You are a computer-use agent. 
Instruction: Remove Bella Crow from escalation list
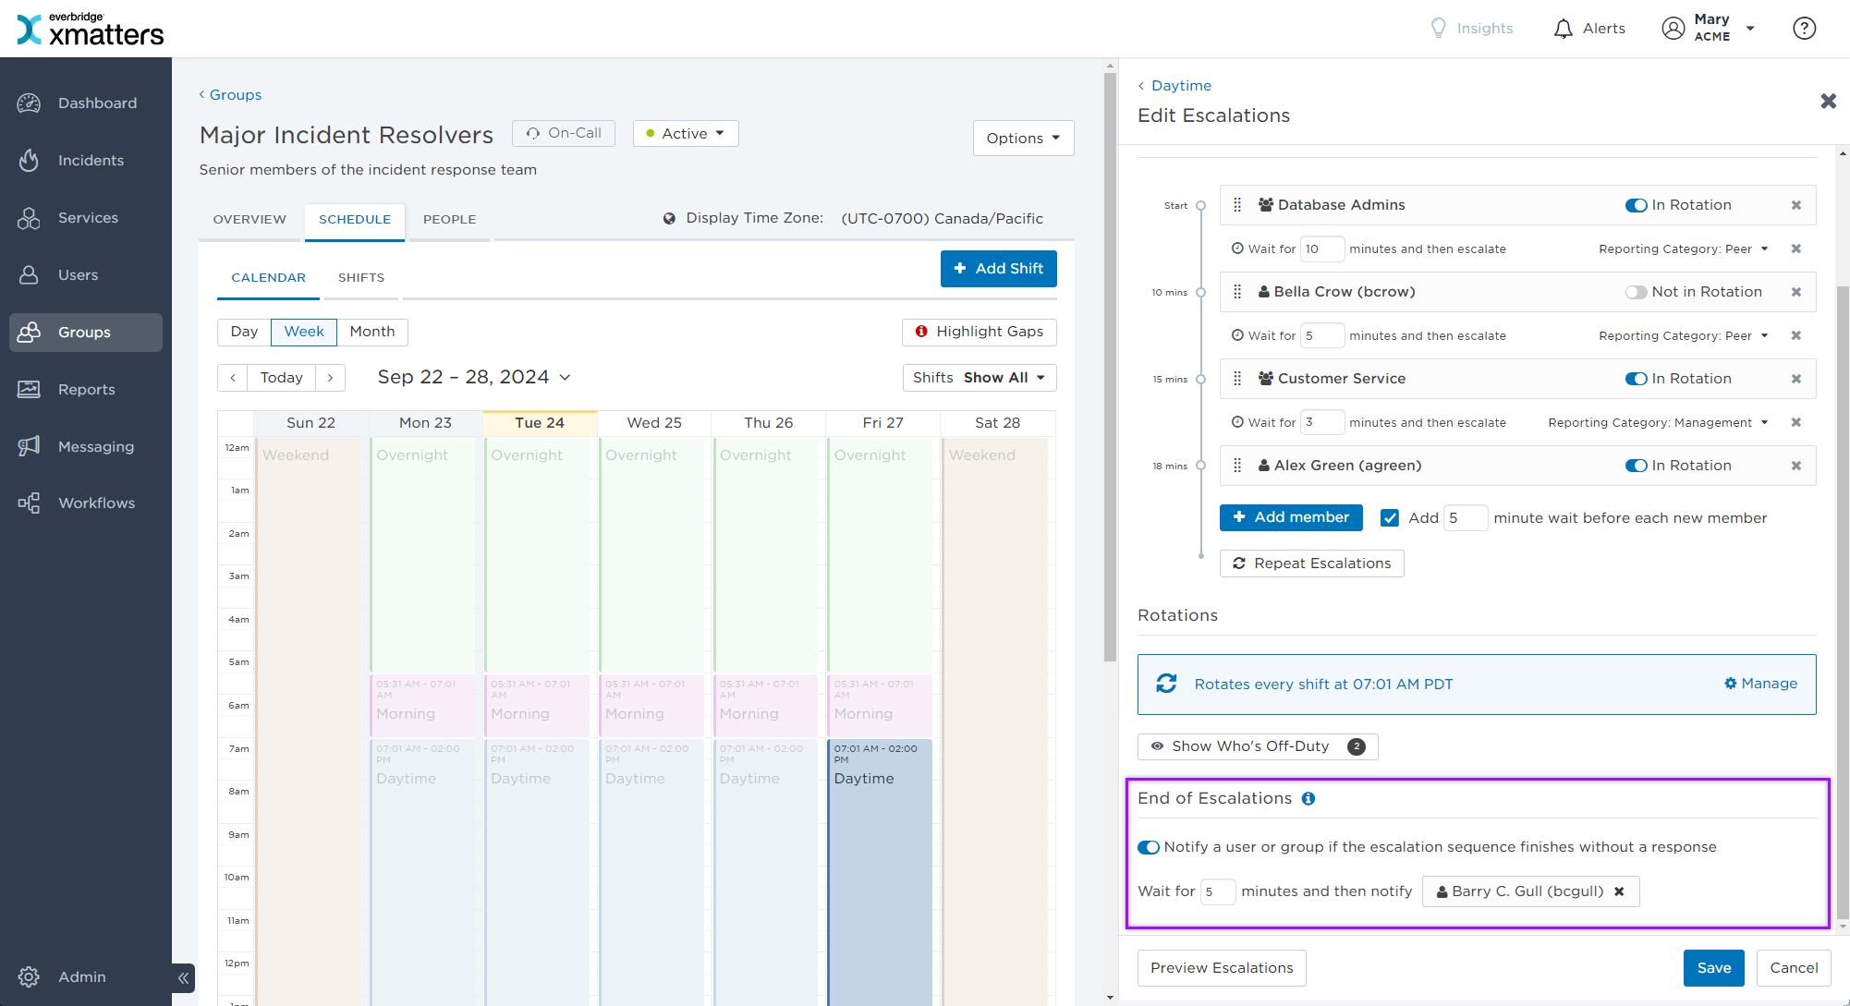[1795, 292]
